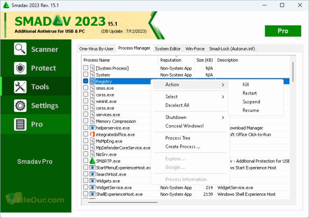
Task: Click the Memory Compression icon
Action: [93, 121]
